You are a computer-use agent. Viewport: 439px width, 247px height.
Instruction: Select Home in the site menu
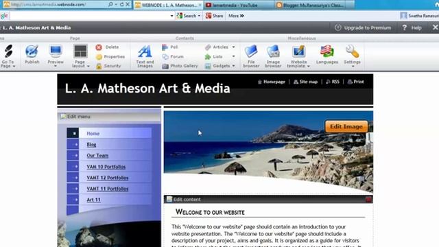tap(93, 134)
